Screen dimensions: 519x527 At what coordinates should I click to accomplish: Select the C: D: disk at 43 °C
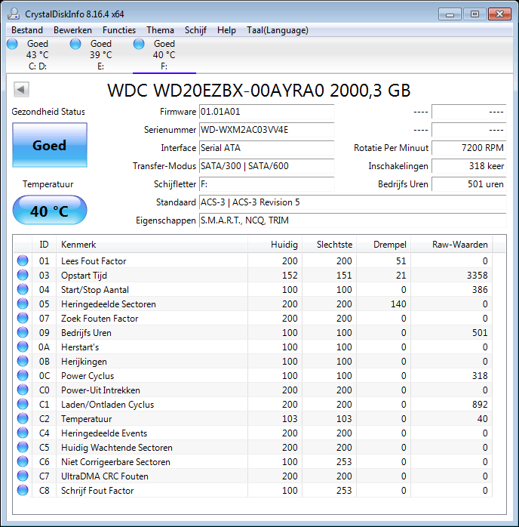(38, 55)
